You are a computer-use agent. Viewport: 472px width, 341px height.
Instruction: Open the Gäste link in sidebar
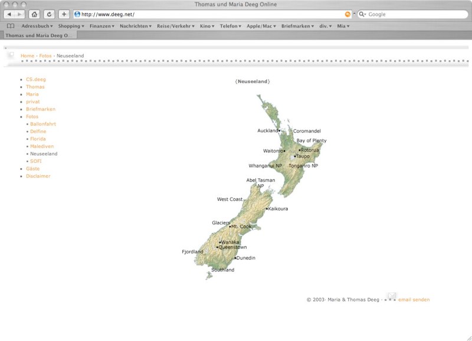click(x=32, y=169)
